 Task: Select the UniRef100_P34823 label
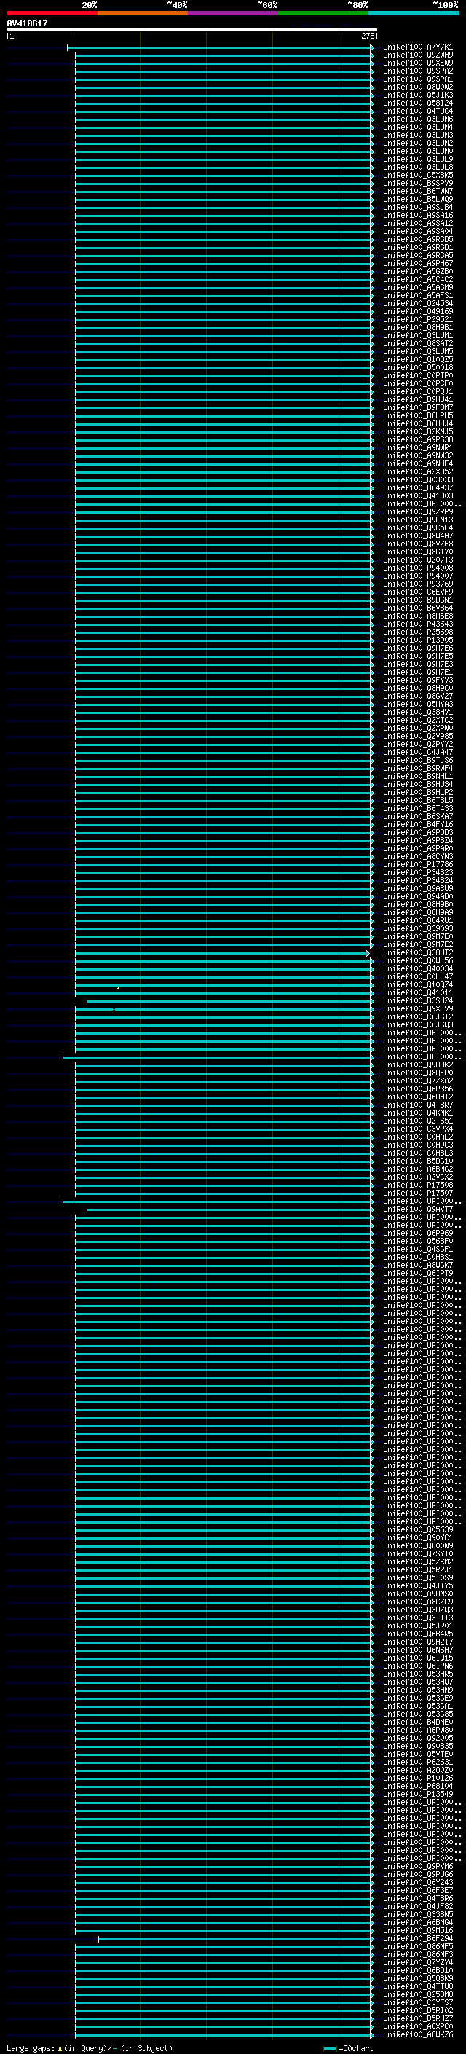417,872
